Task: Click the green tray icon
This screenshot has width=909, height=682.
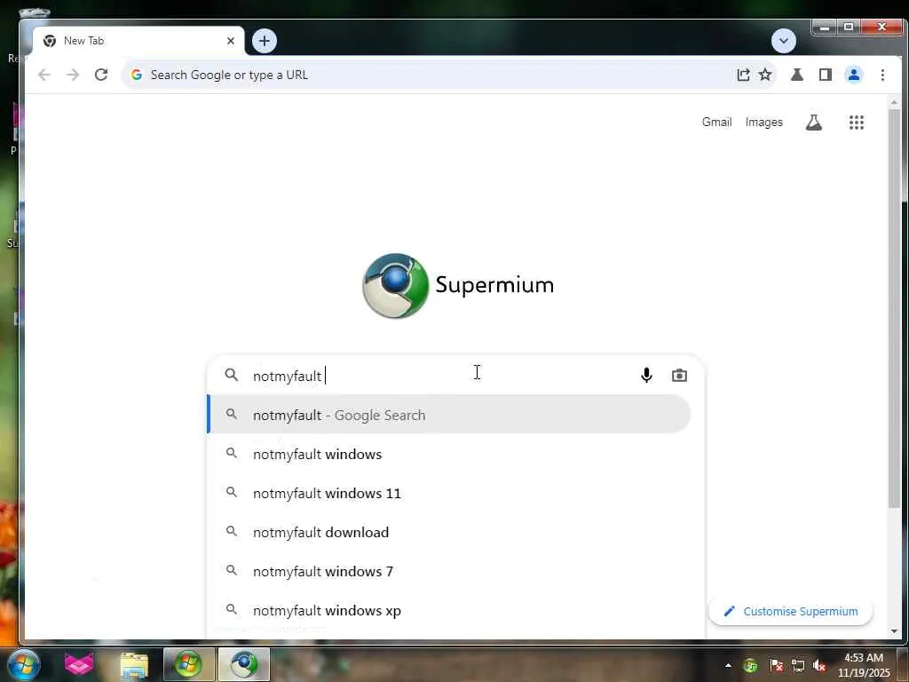Action: pyautogui.click(x=750, y=665)
